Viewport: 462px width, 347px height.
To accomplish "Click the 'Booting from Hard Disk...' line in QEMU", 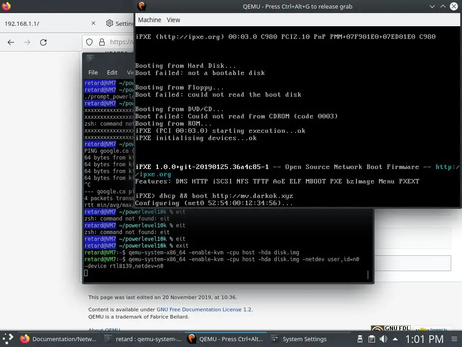I will tap(185, 66).
